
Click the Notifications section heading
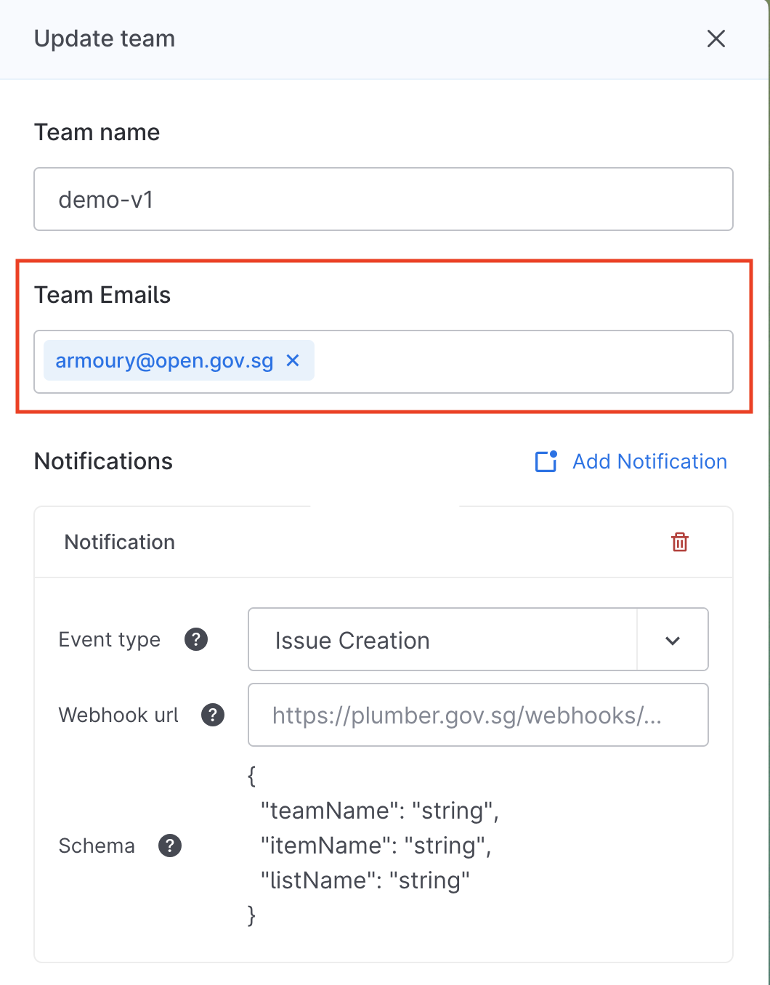pos(104,461)
